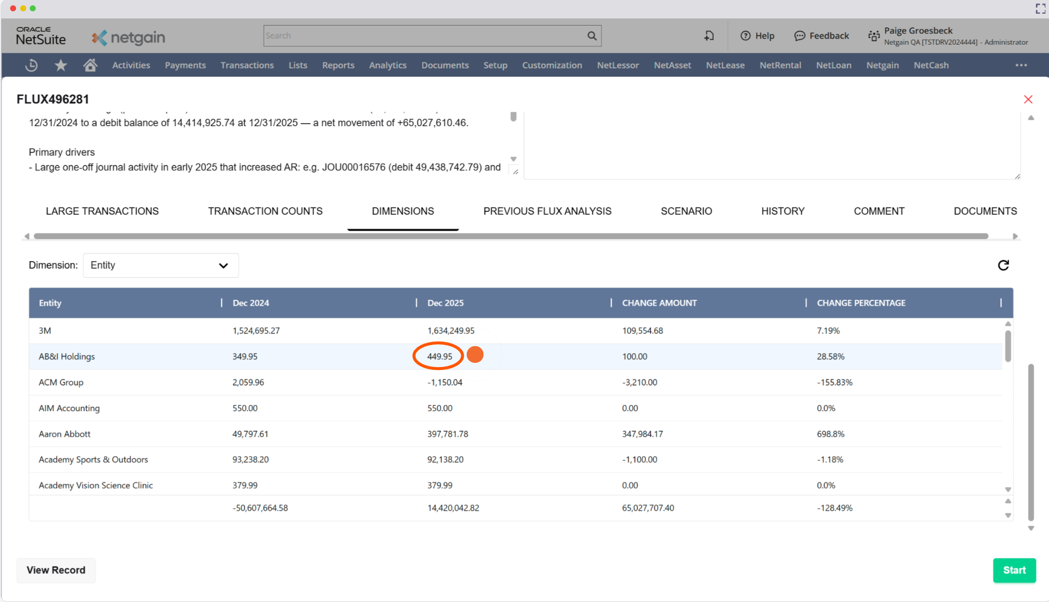
Task: Switch to the Large Transactions tab
Action: pos(102,211)
